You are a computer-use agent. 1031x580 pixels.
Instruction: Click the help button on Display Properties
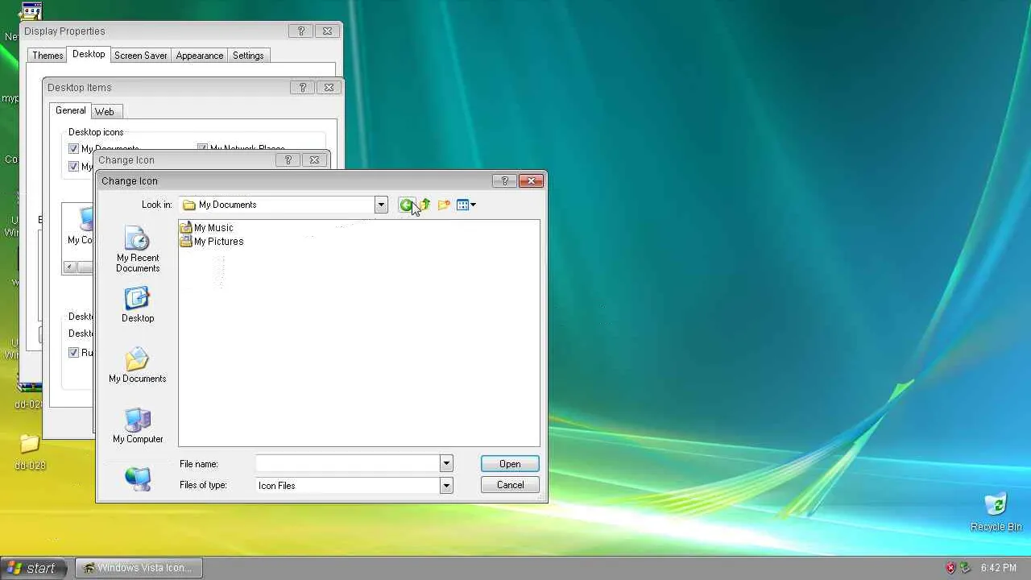[x=301, y=31]
